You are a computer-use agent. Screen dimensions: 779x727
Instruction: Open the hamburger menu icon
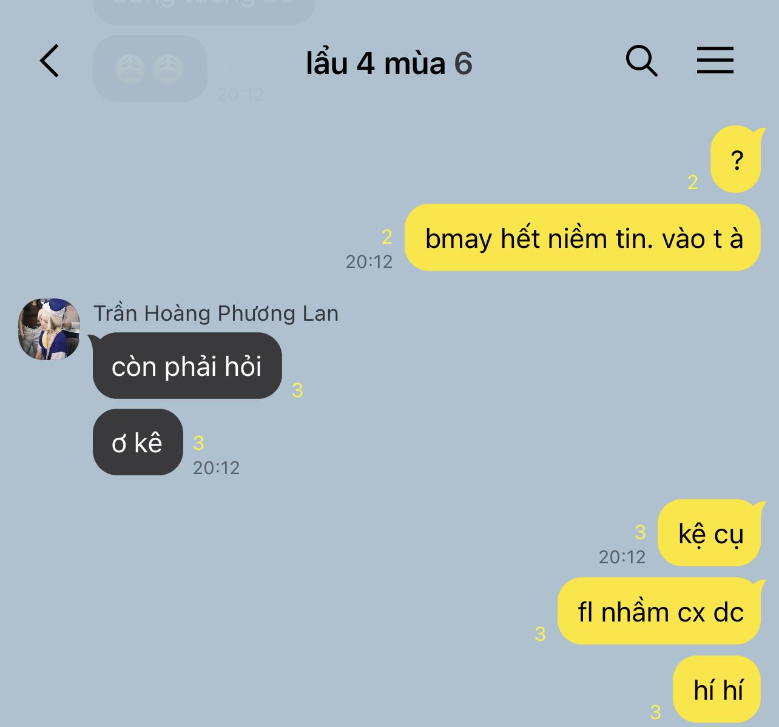715,61
